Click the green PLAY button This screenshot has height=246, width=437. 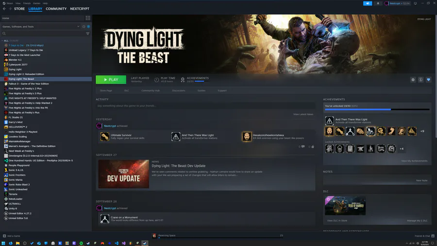(111, 80)
